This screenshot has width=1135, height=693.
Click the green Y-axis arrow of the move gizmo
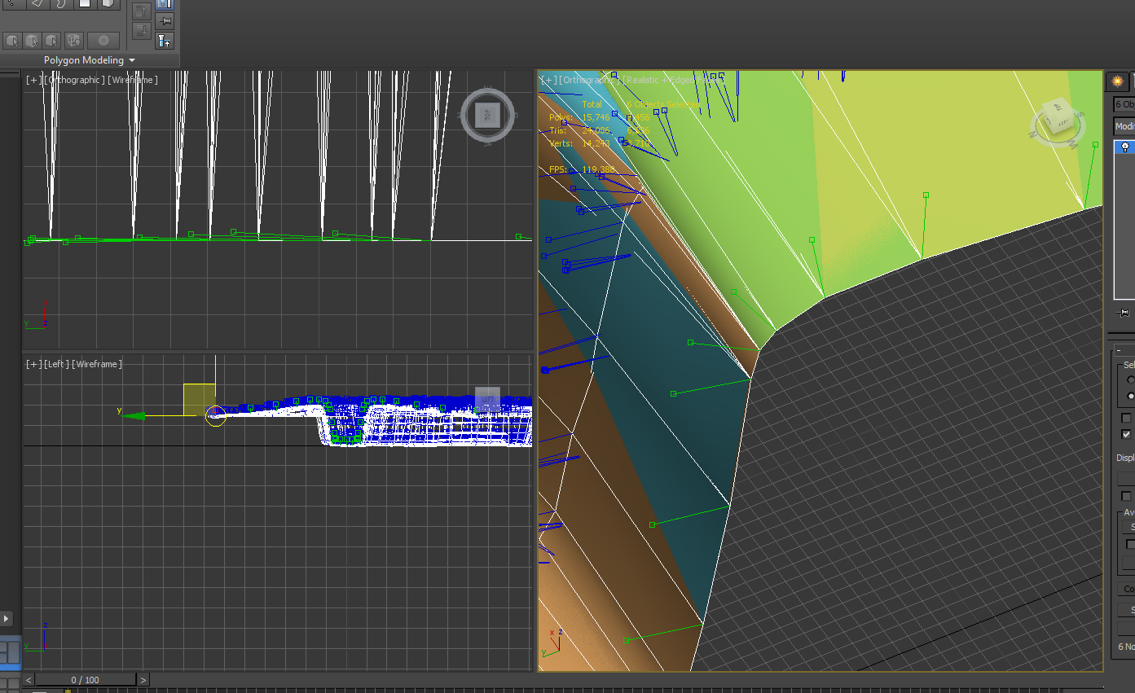click(134, 415)
